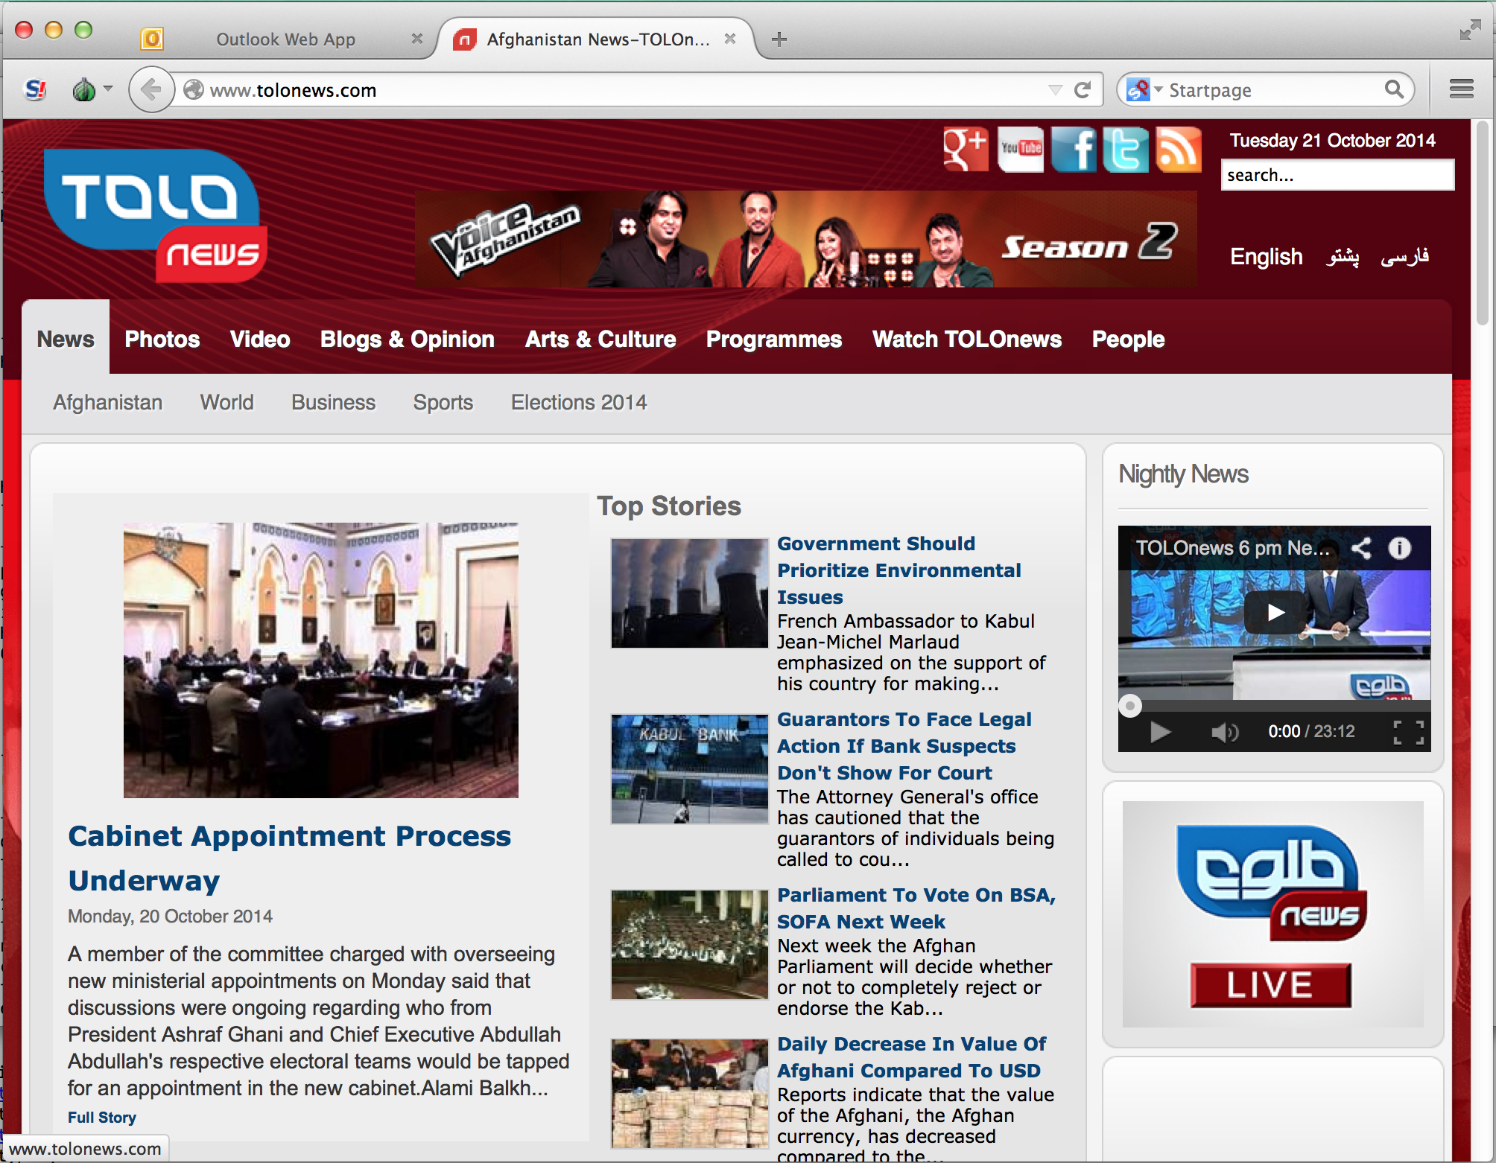This screenshot has width=1496, height=1163.
Task: Go to Afghanistan news subsection
Action: pos(108,403)
